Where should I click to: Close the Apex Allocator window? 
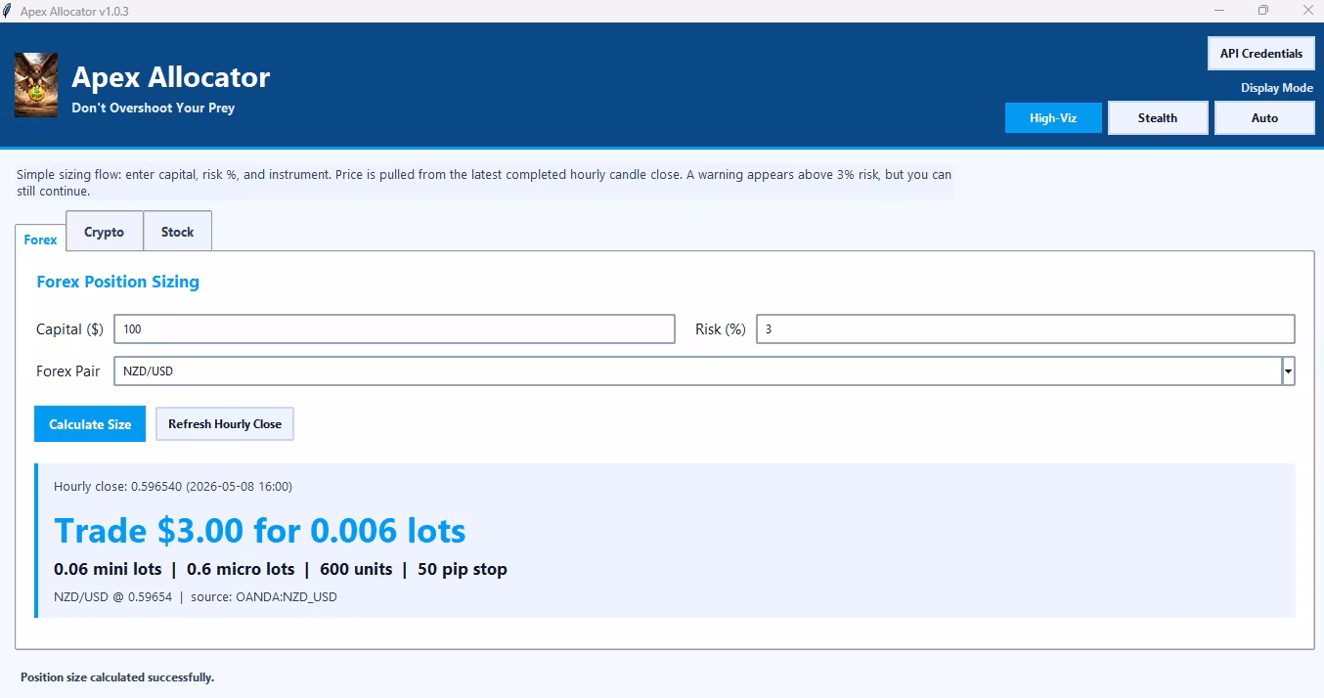coord(1307,11)
